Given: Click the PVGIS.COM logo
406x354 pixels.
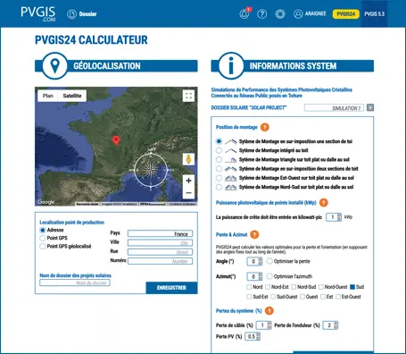Looking at the screenshot, I should (x=38, y=13).
